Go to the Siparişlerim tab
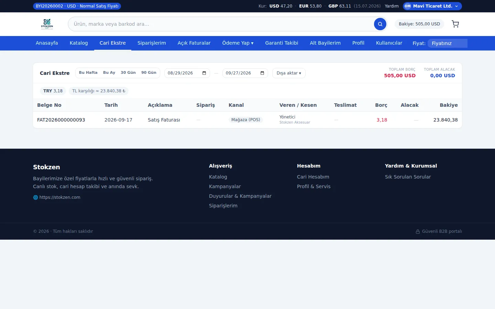The height and width of the screenshot is (309, 495). [x=152, y=43]
